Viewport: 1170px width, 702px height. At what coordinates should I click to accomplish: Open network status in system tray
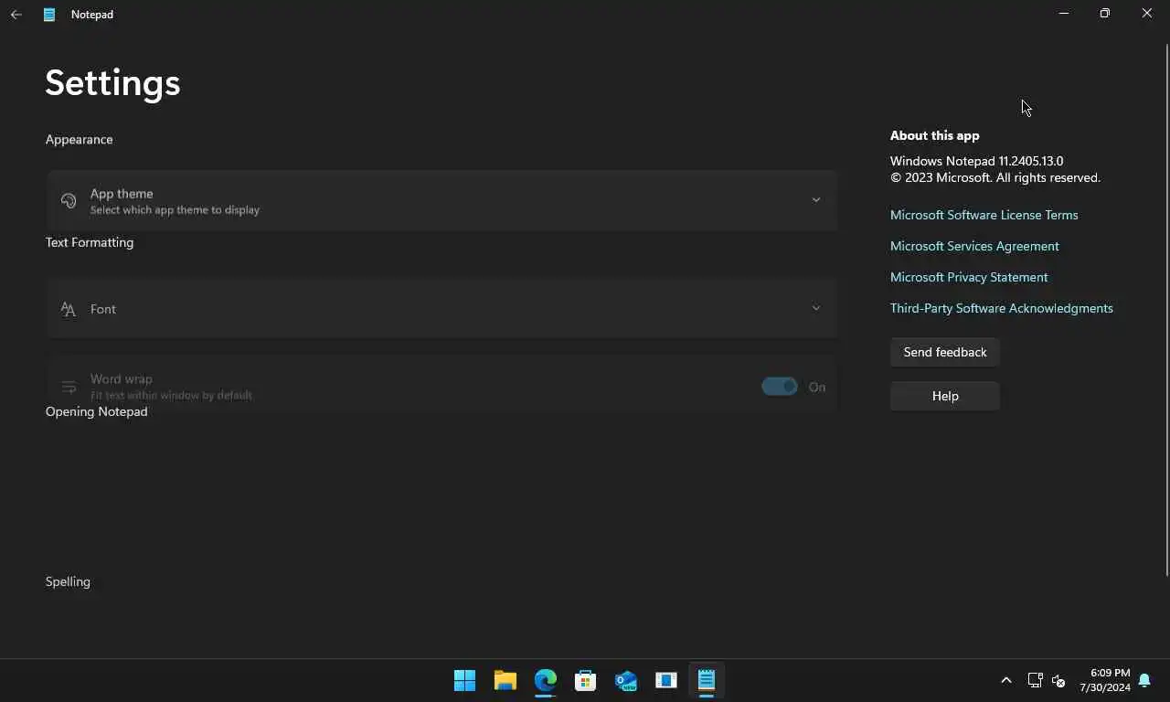[1035, 680]
